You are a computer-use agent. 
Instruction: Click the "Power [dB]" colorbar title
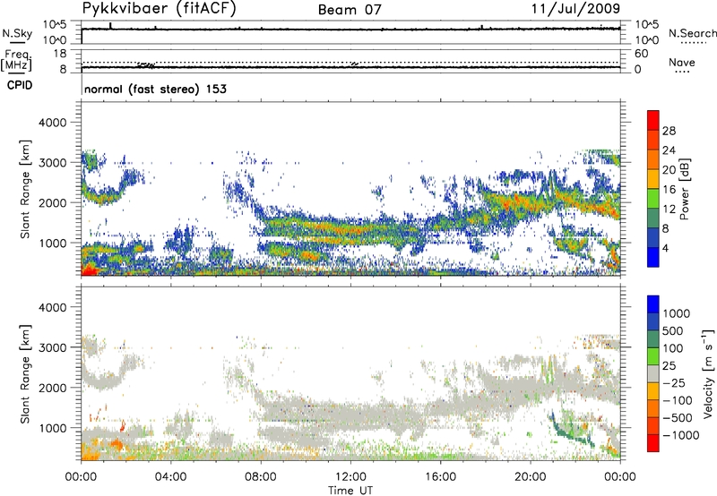pyautogui.click(x=684, y=189)
